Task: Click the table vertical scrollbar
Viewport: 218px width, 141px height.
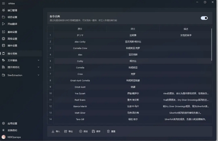Action: click(211, 44)
